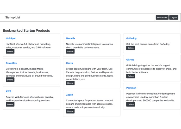Click the Startup List brand title

coord(13,17)
